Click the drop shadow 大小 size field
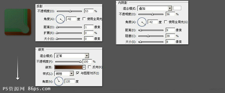225x93 pixels. (89, 39)
